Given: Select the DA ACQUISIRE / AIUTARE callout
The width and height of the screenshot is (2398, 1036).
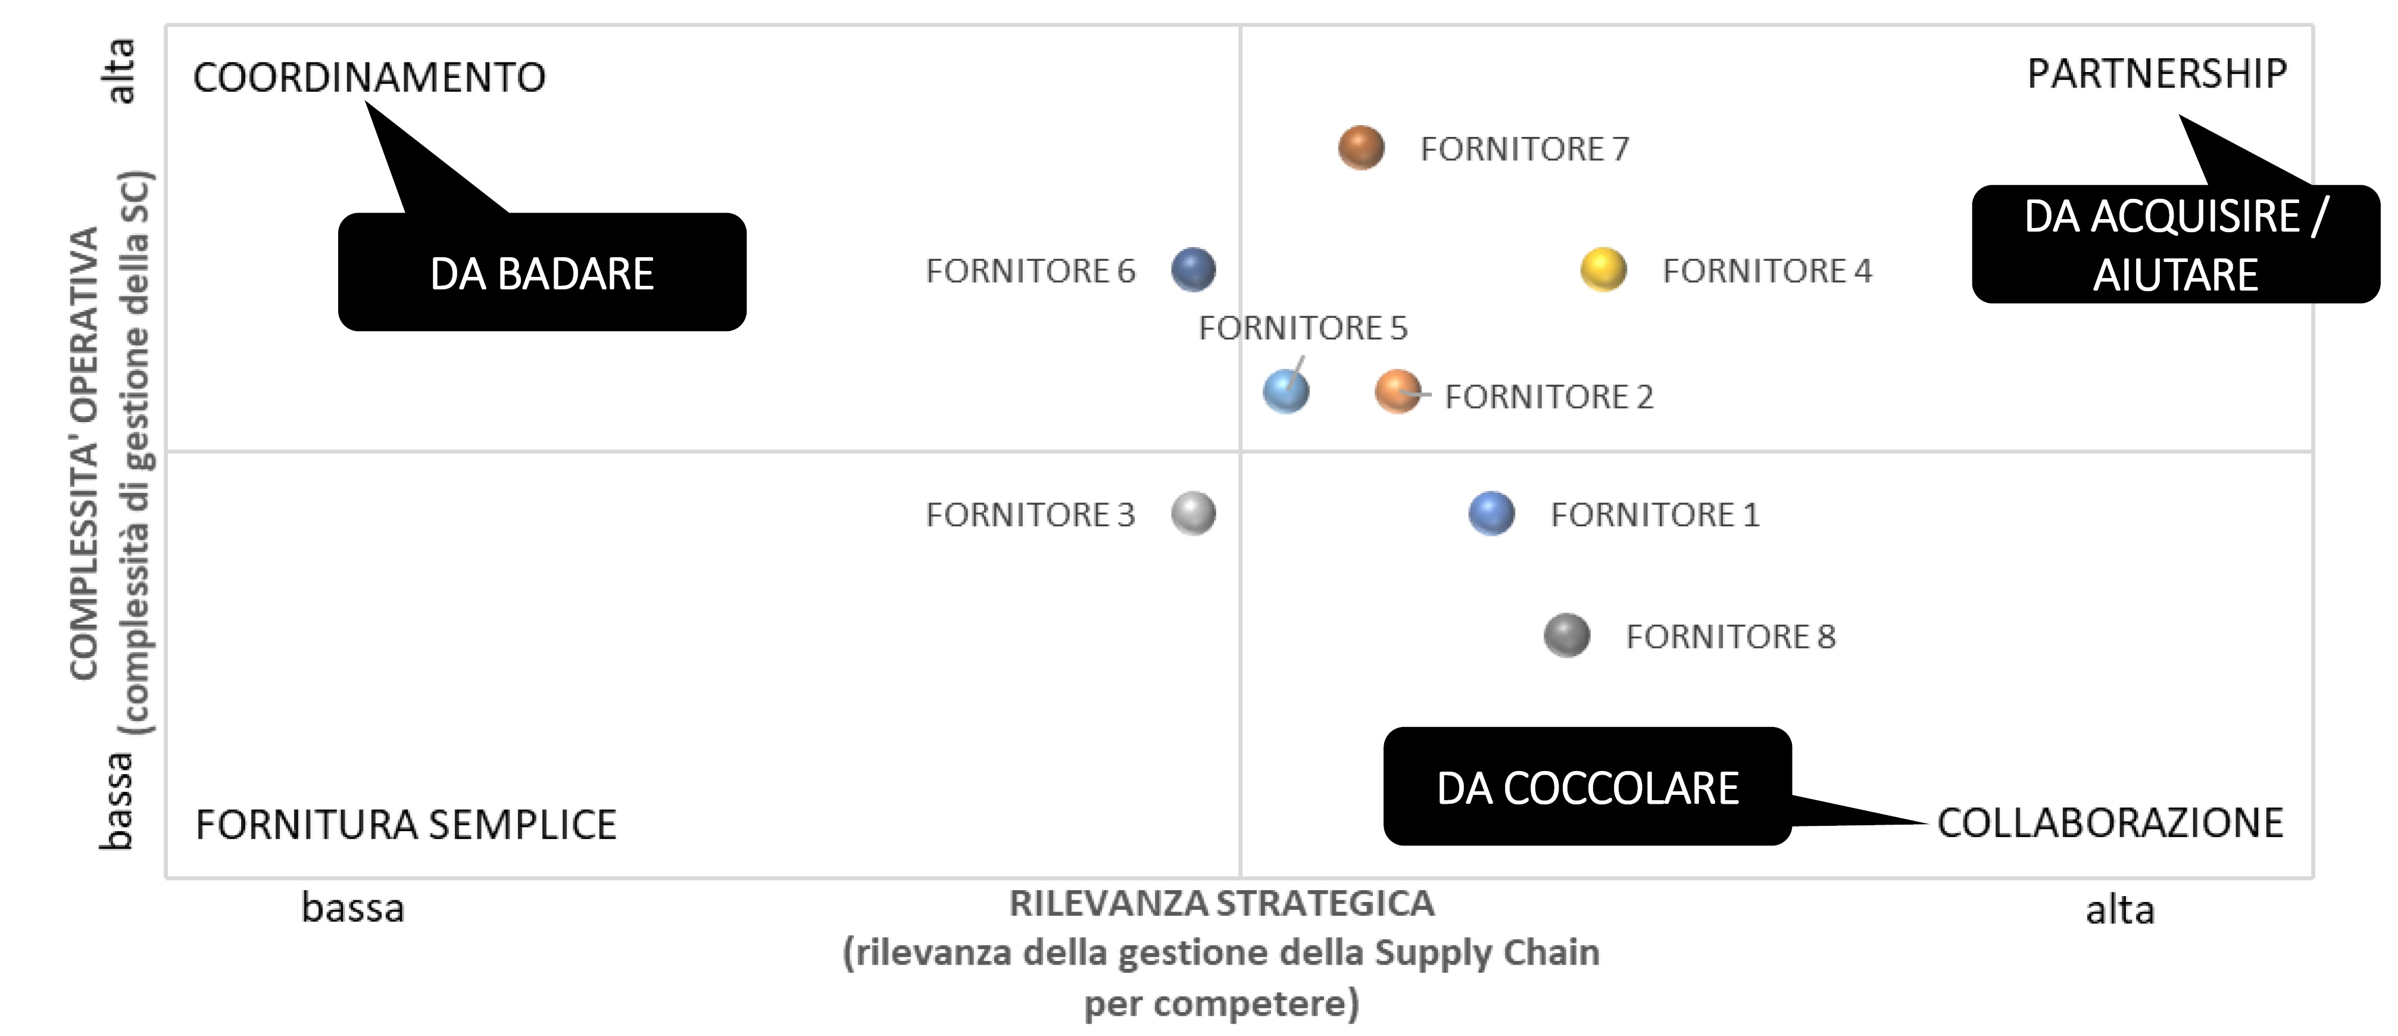Looking at the screenshot, I should coord(2175,244).
